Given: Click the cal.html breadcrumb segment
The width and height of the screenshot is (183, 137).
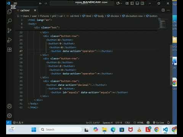Looking at the screenshot, I should coord(73,16).
